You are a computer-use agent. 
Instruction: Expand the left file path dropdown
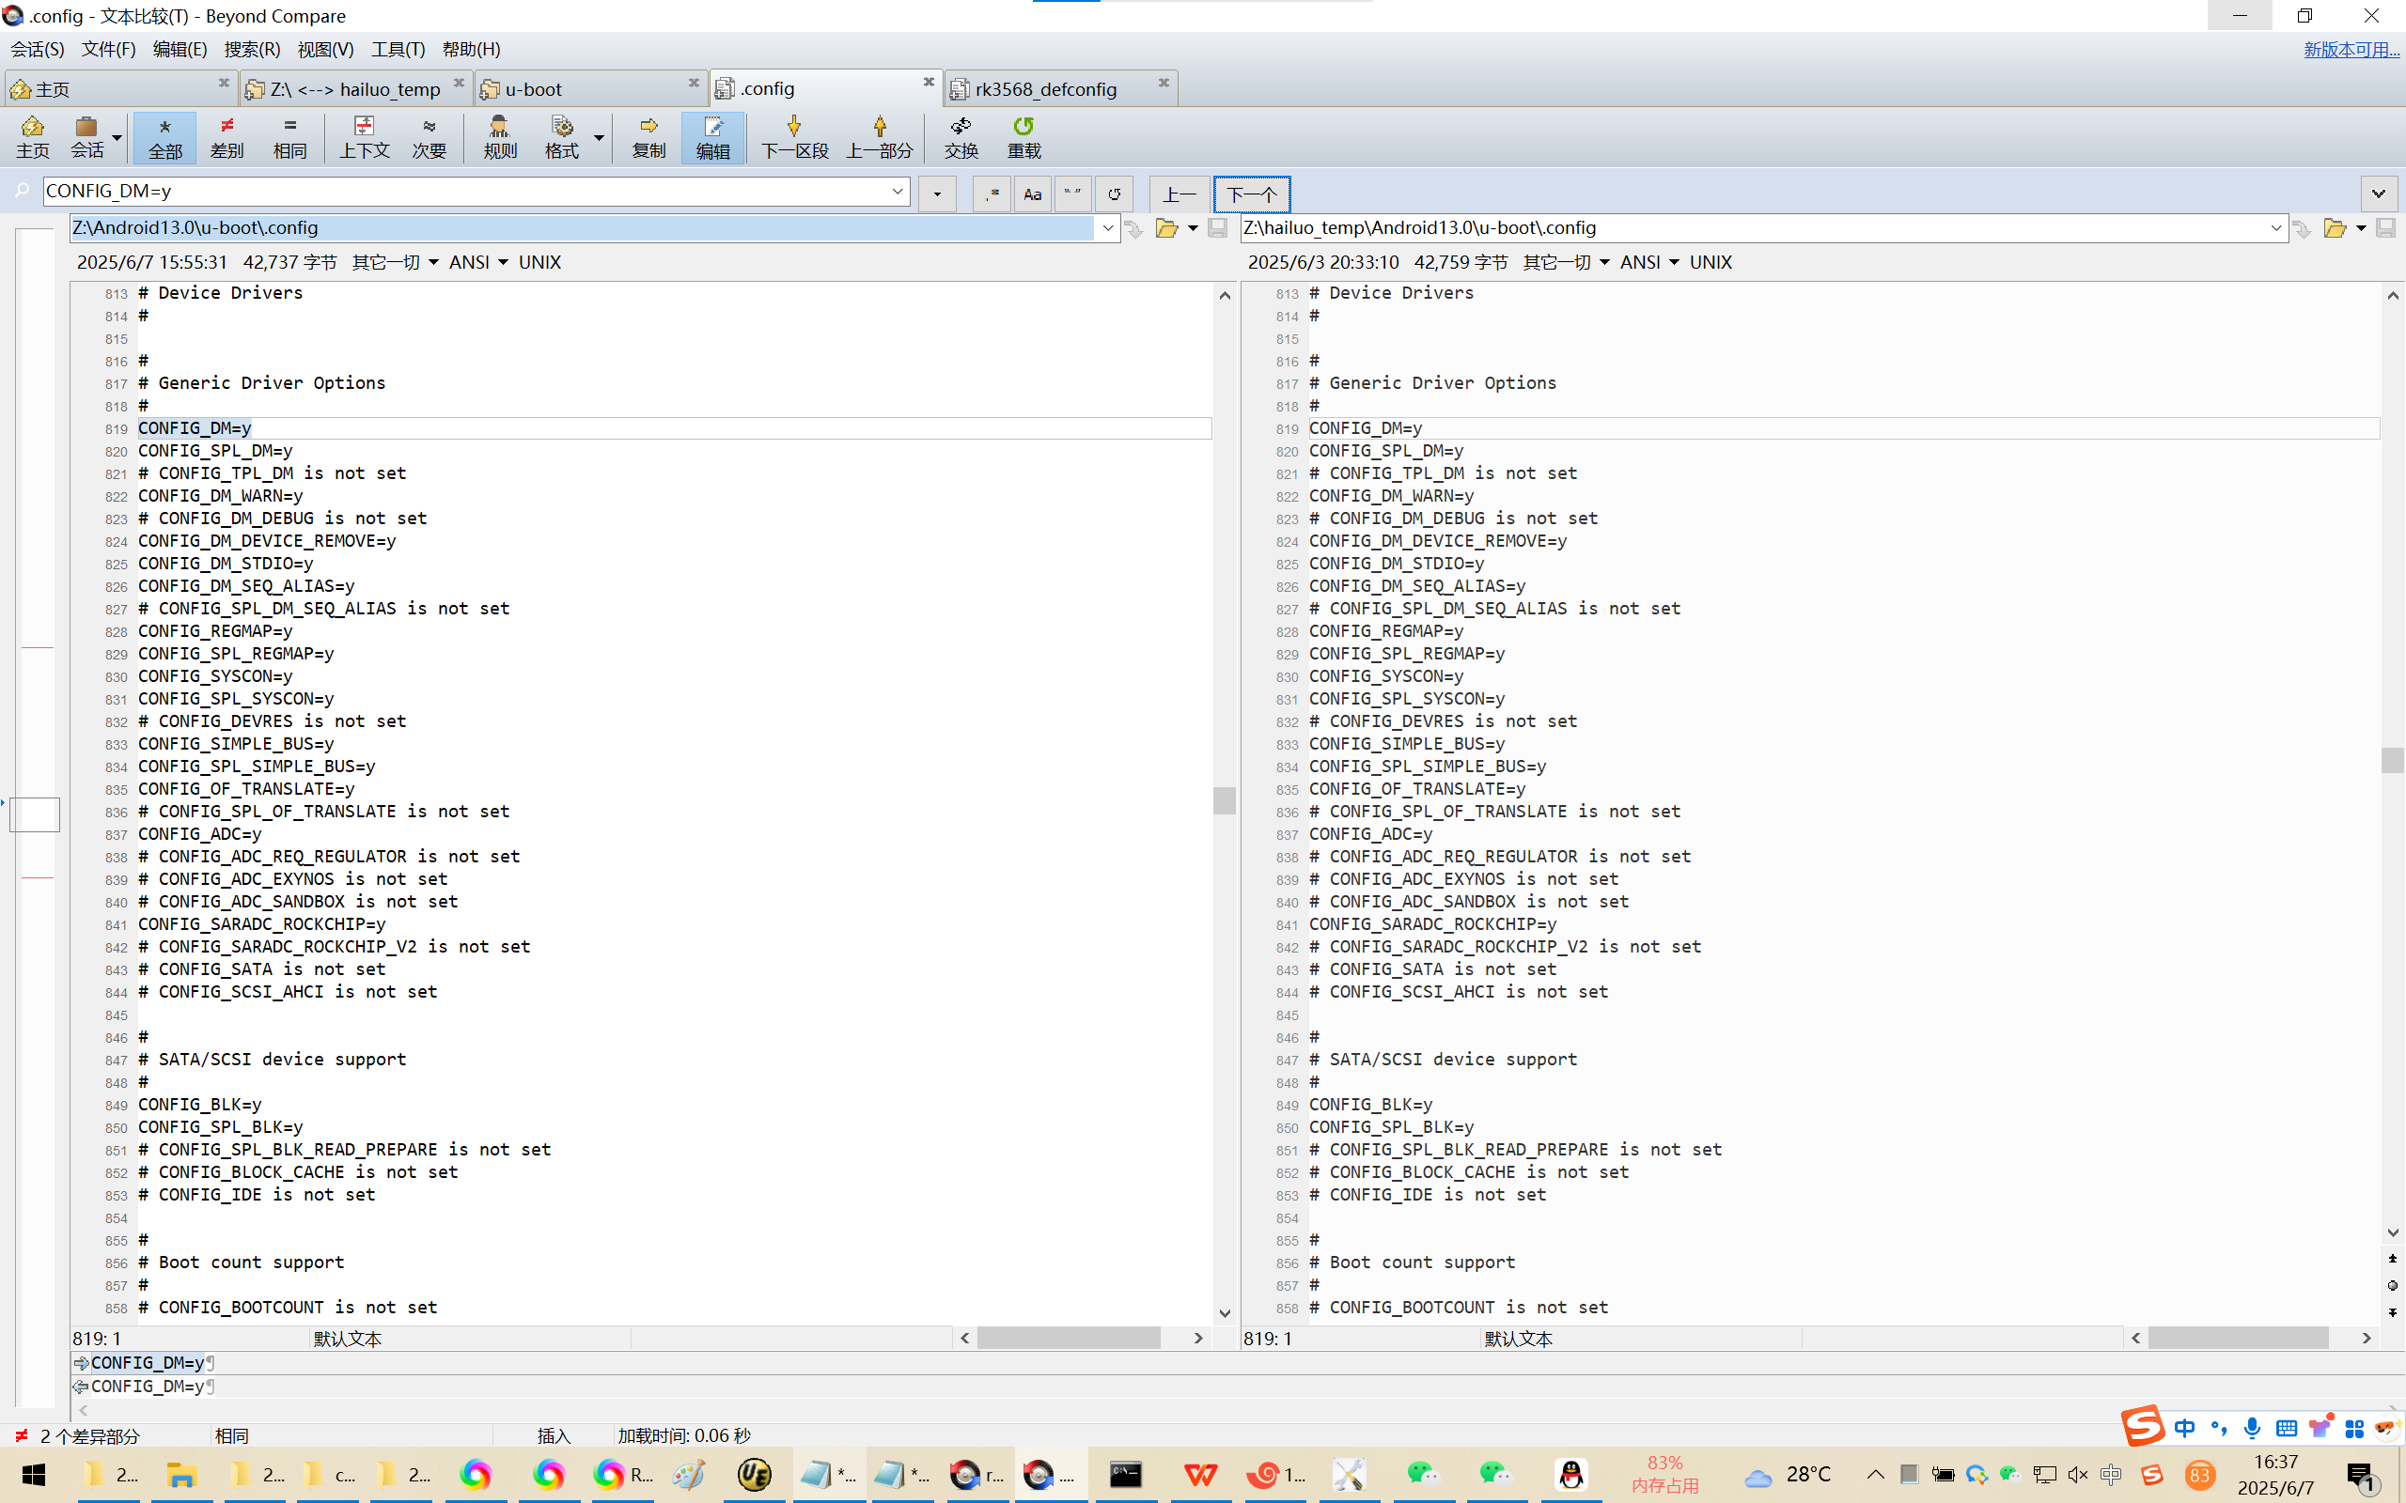pyautogui.click(x=1107, y=228)
